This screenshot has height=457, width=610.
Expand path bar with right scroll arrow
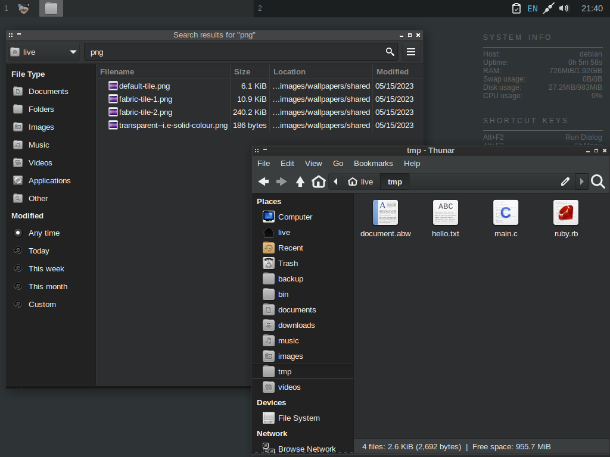(582, 181)
